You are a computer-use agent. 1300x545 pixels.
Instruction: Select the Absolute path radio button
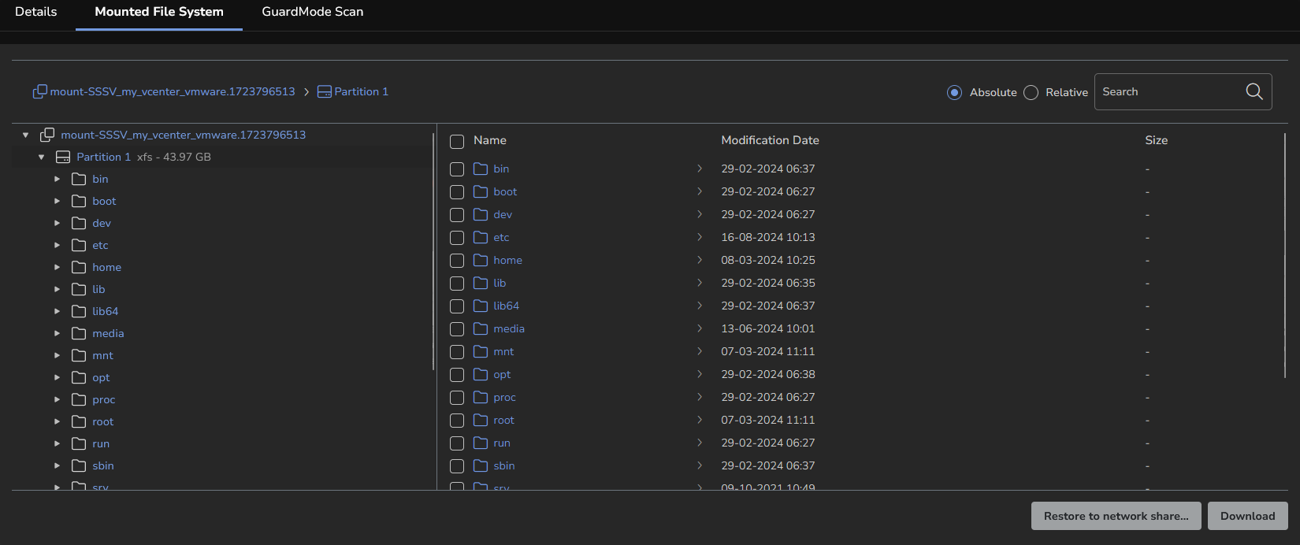[954, 93]
